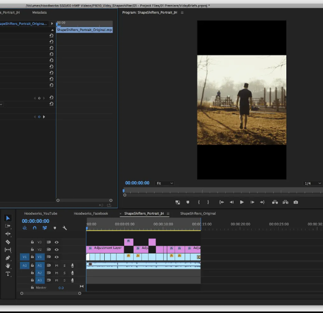Image resolution: width=323 pixels, height=313 pixels.
Task: Click the Program monitor timecode 00:00:00:00
Action: (137, 183)
